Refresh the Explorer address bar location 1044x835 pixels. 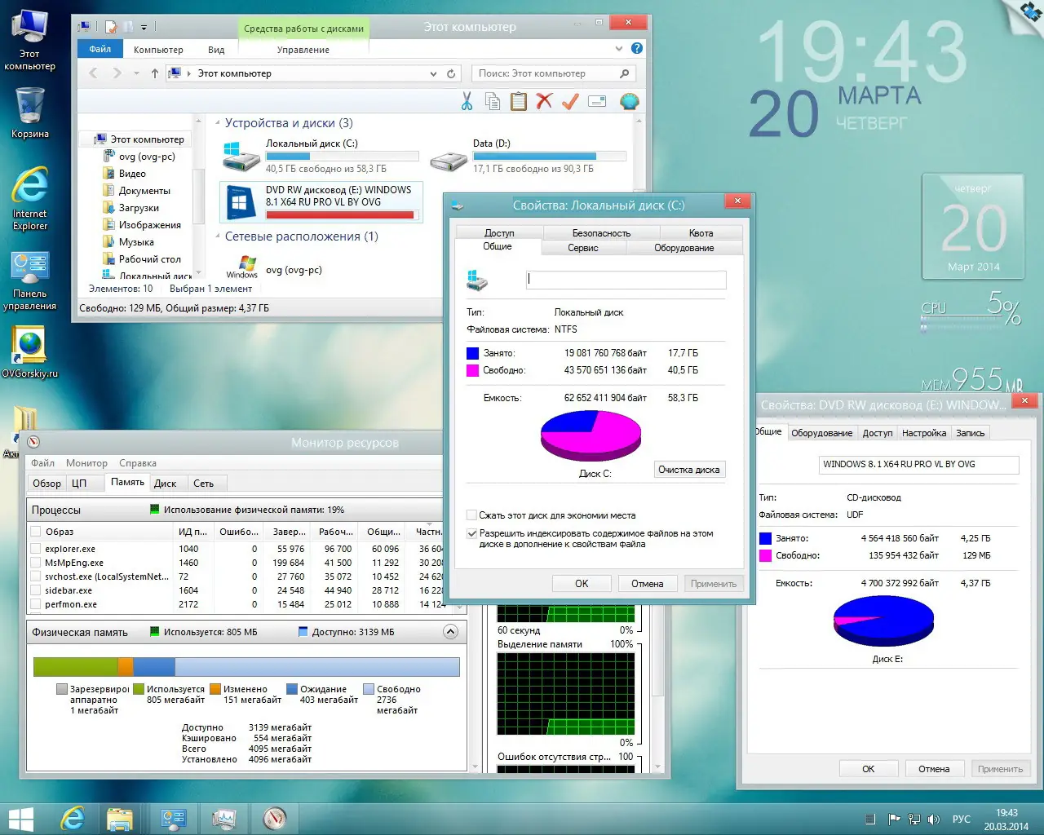click(x=451, y=73)
